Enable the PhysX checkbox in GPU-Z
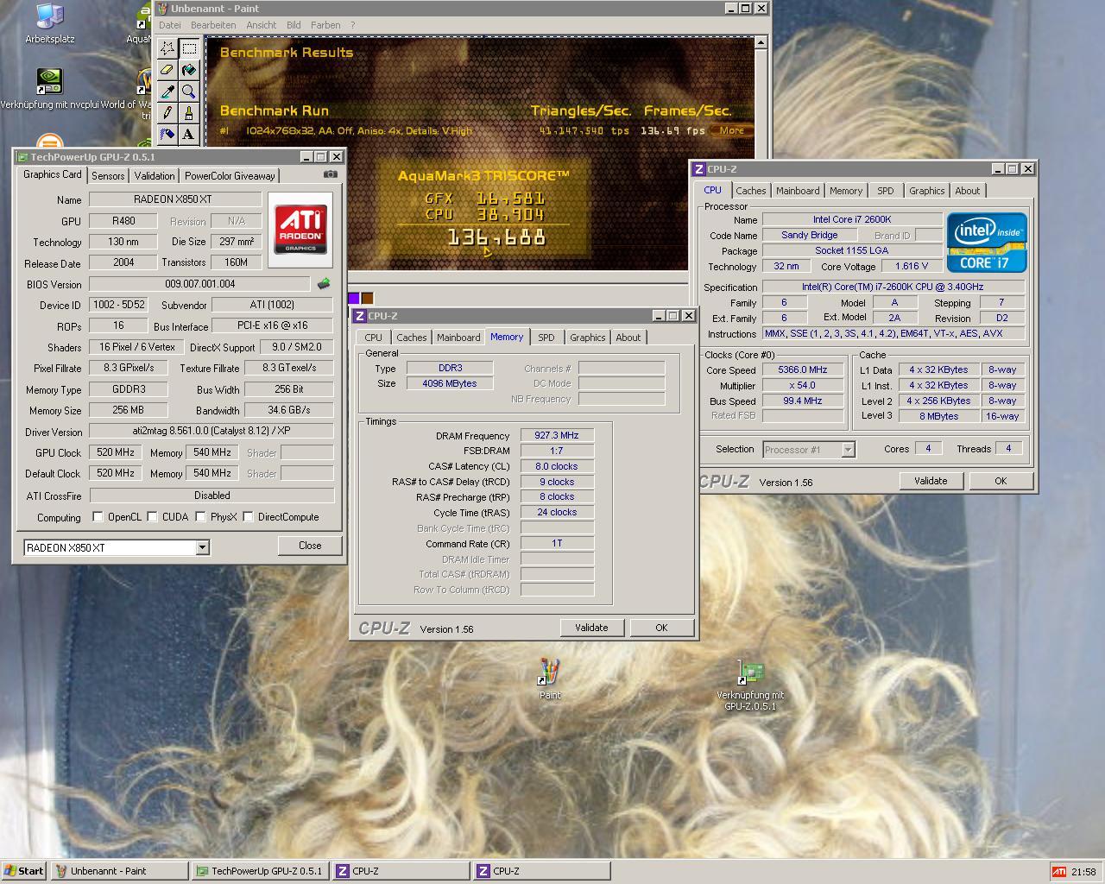Image resolution: width=1105 pixels, height=884 pixels. tap(200, 517)
